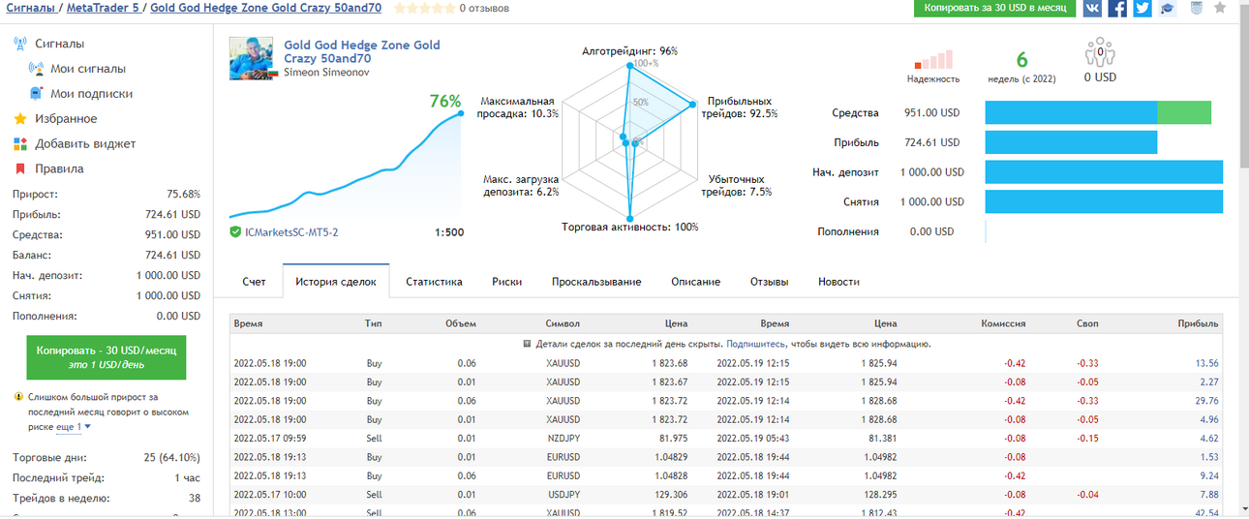The image size is (1249, 519).
Task: Sort trades by Прибыль column header
Action: tap(1198, 324)
